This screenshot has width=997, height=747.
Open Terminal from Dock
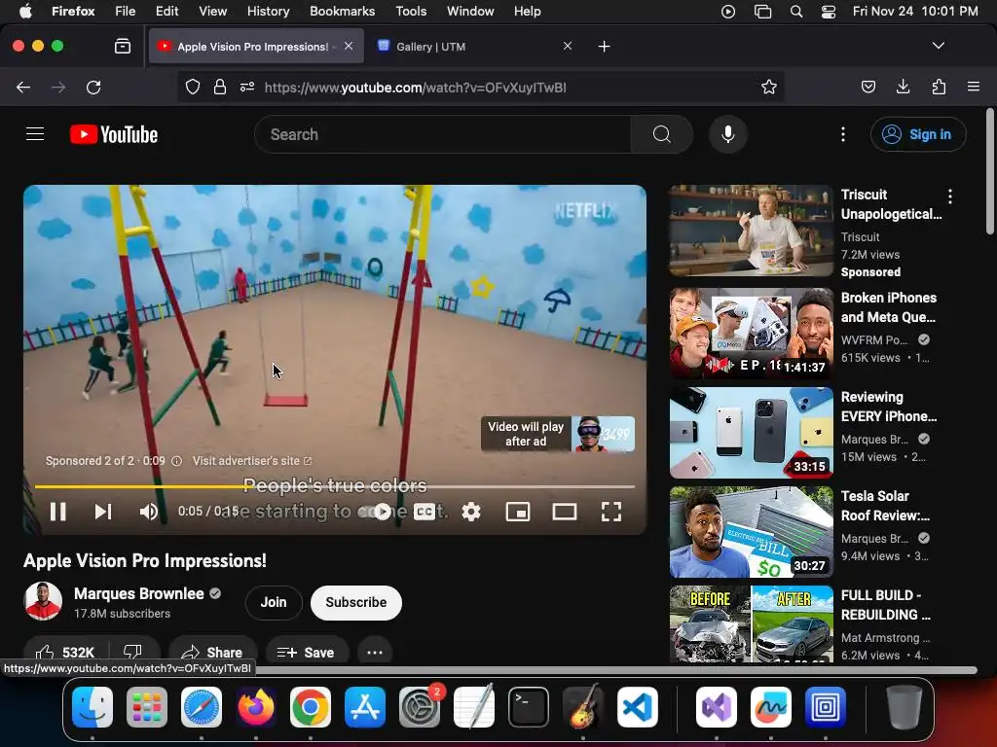pos(528,706)
